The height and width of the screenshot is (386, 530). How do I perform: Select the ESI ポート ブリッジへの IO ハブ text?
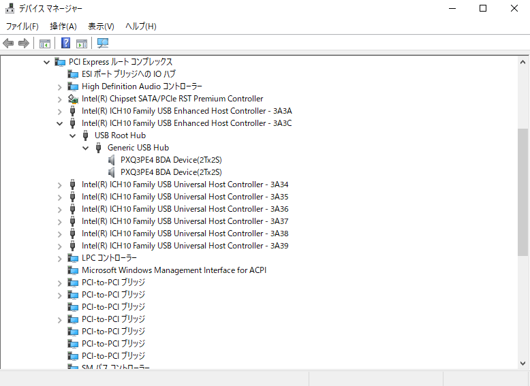[129, 74]
